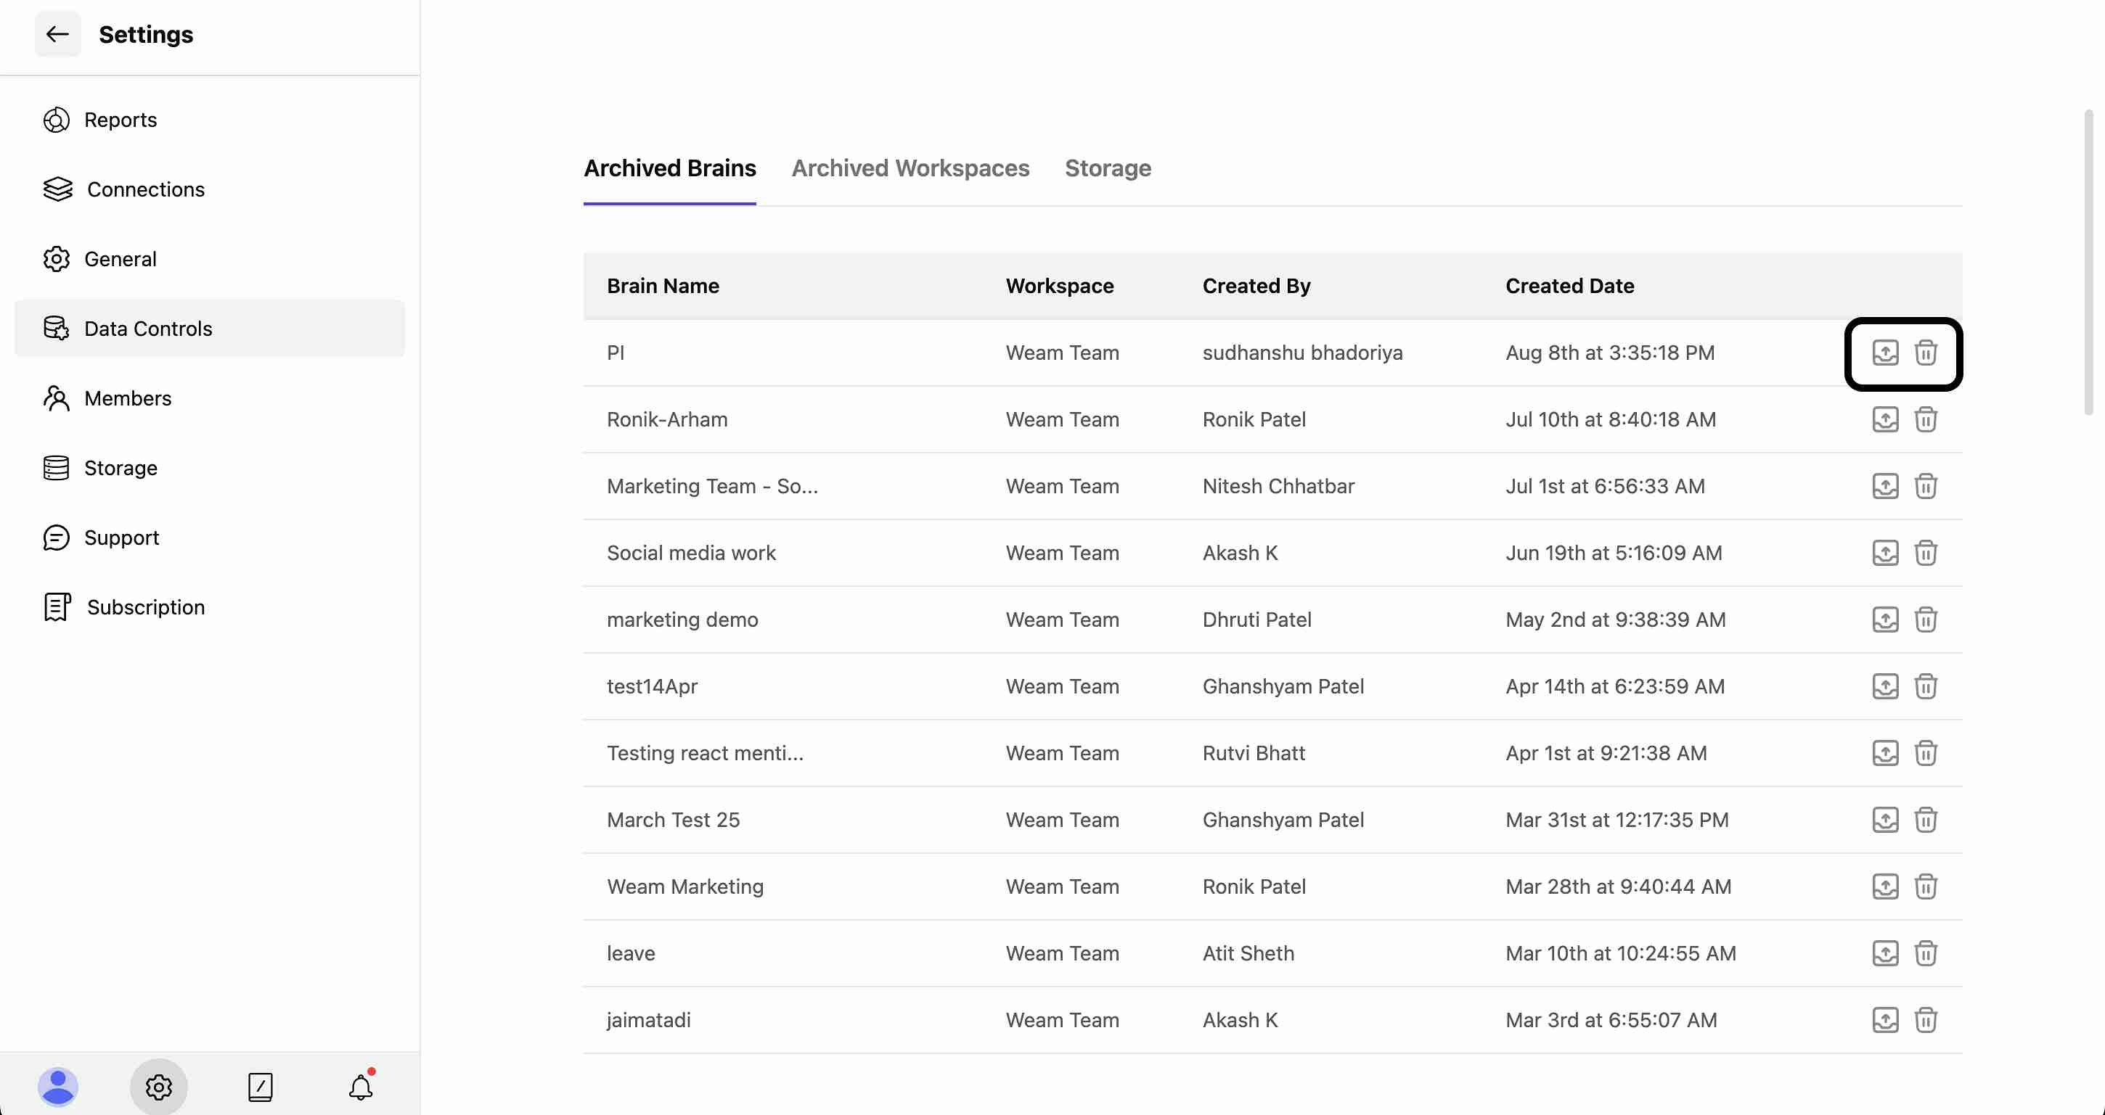Click the settings gear in bottom bar

(158, 1087)
